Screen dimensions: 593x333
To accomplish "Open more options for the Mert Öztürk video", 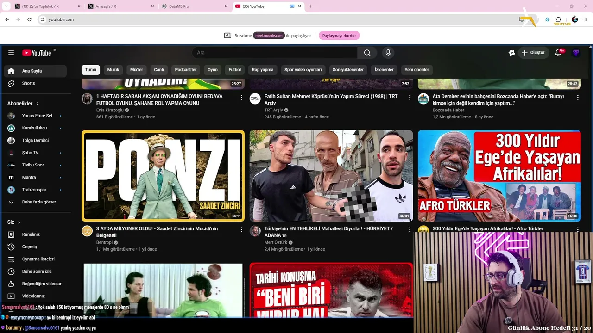I will point(410,229).
